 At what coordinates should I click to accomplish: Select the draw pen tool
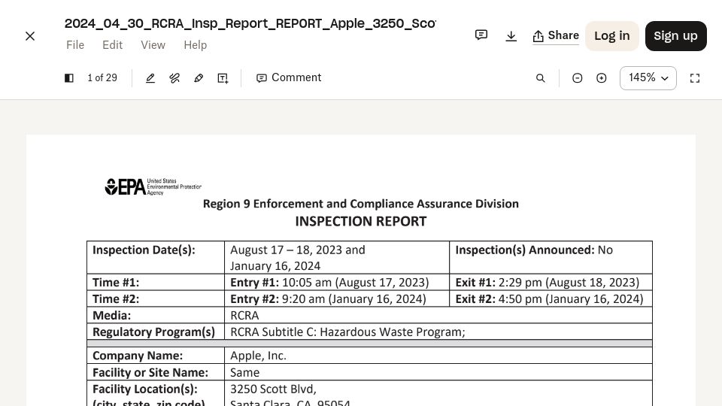click(x=150, y=78)
